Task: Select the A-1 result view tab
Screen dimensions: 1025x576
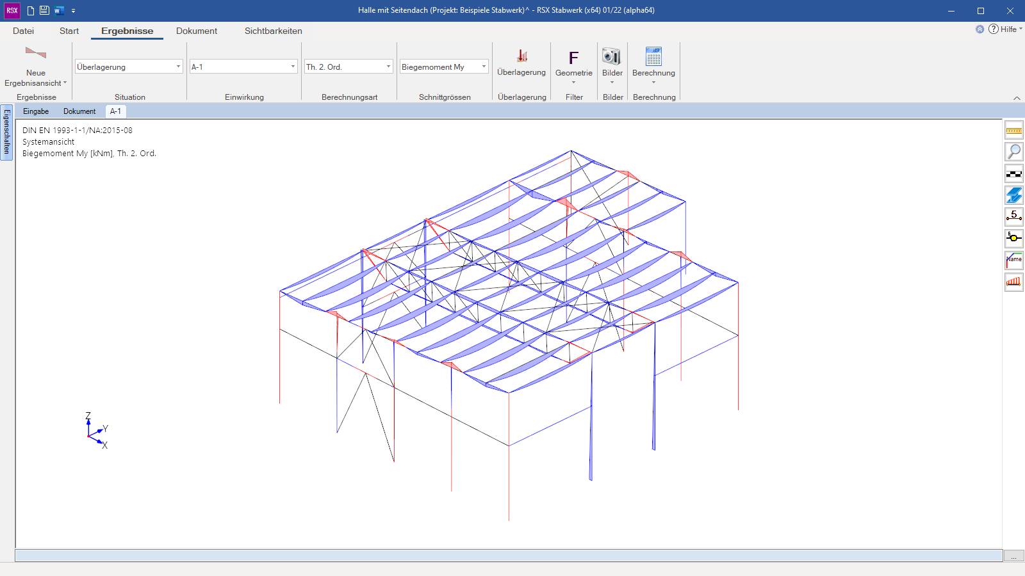Action: 115,111
